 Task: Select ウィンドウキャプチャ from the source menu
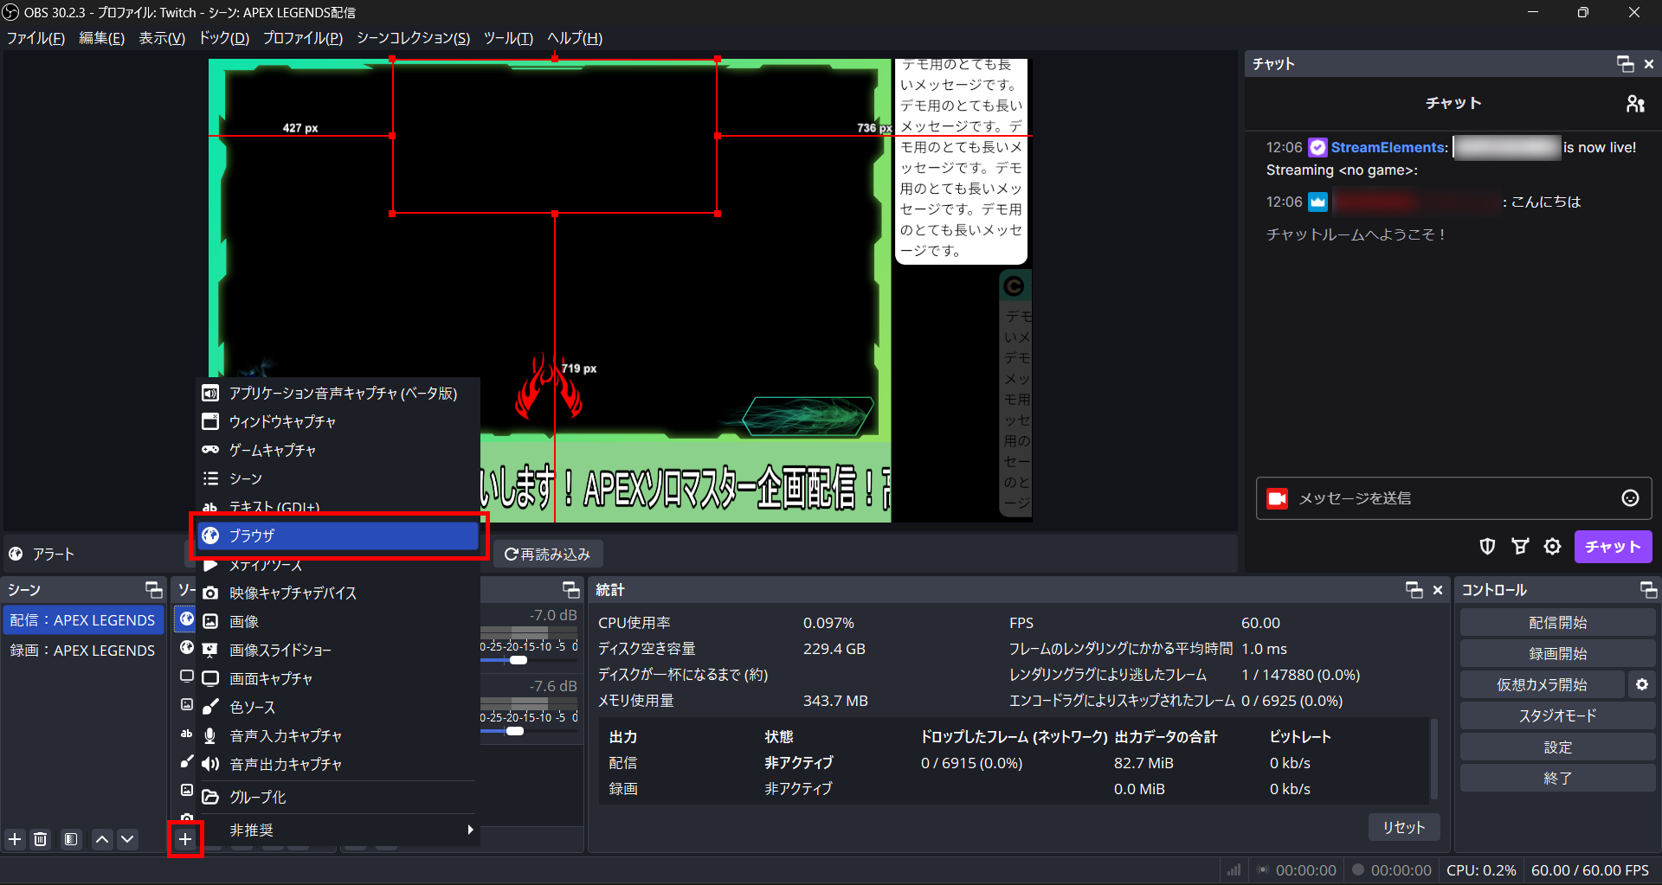tap(338, 422)
